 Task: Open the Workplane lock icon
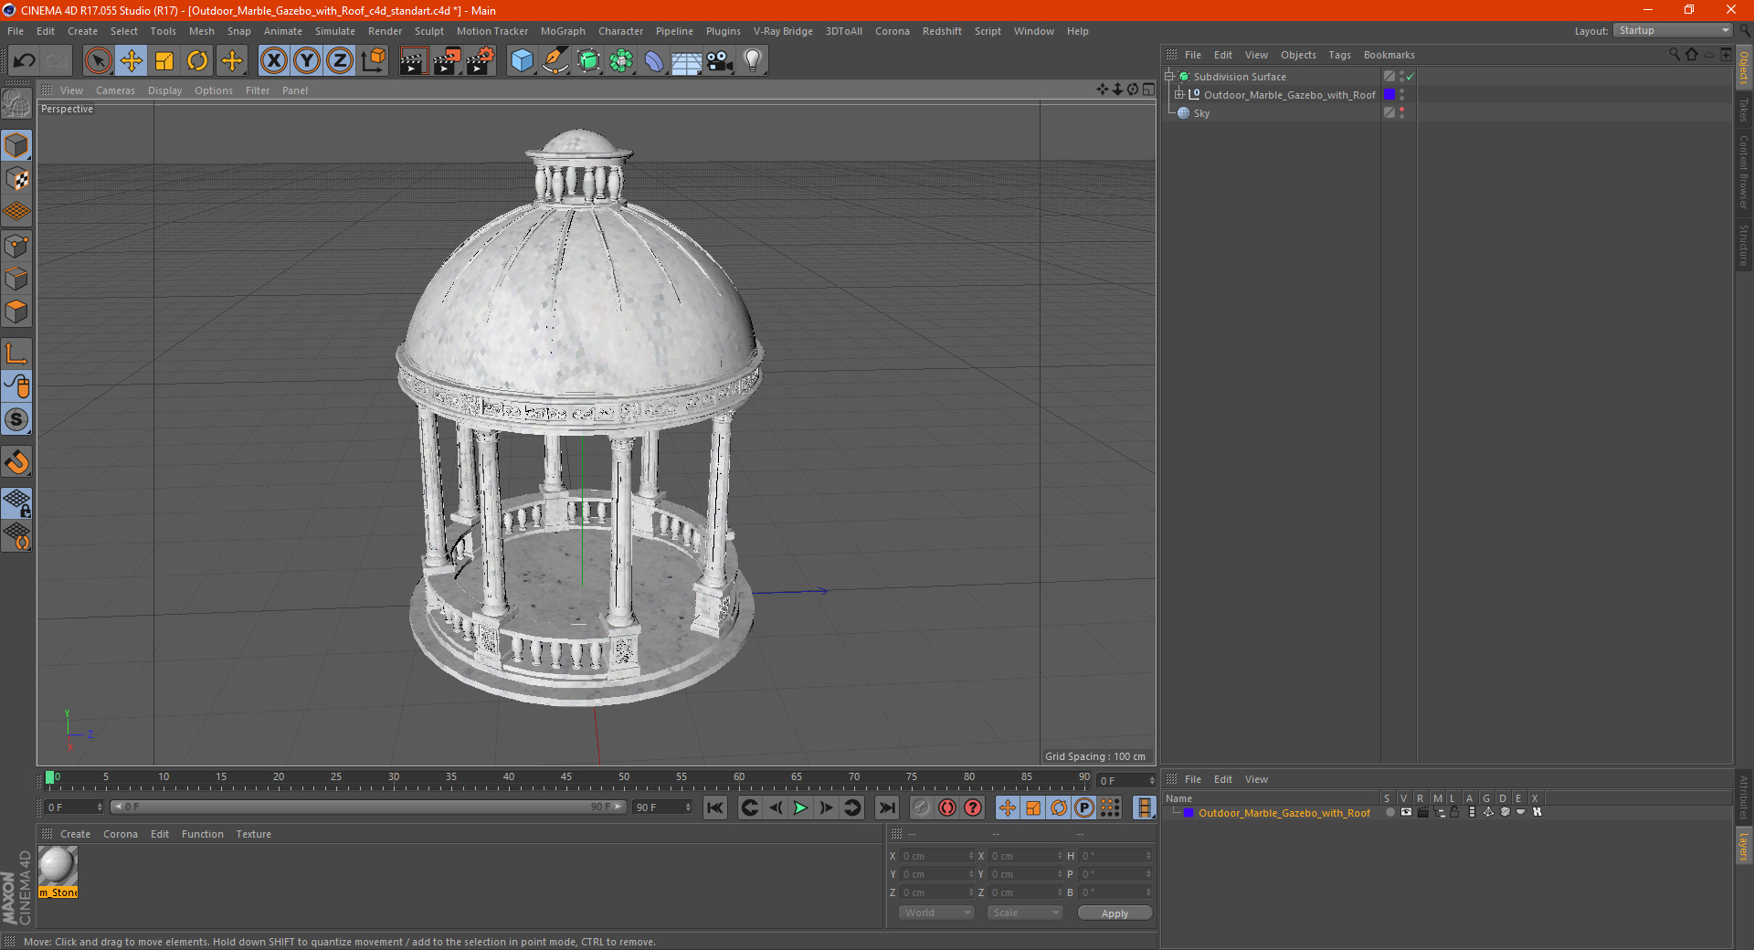(x=17, y=502)
